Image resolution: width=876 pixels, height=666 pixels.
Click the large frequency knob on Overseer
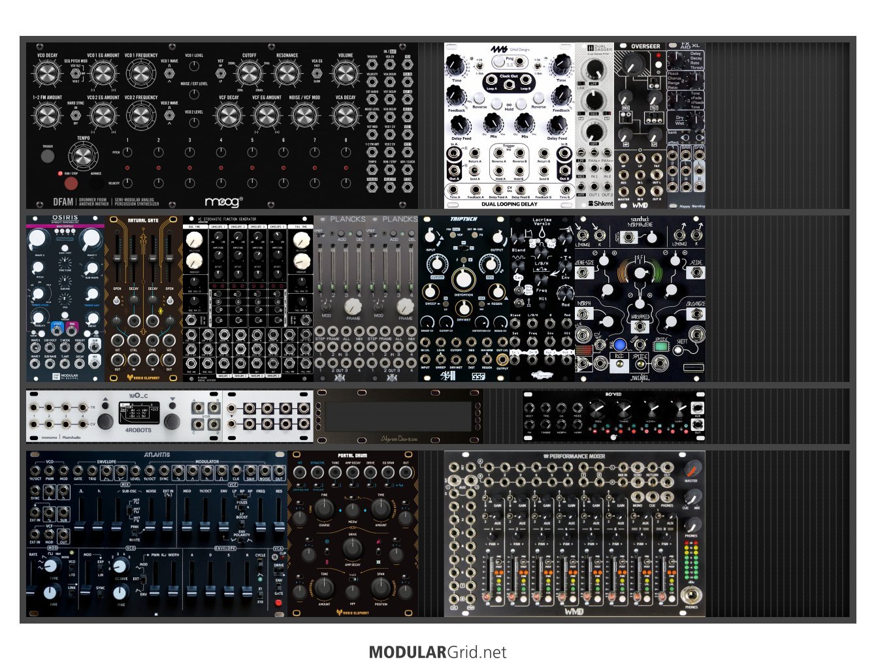(x=632, y=65)
